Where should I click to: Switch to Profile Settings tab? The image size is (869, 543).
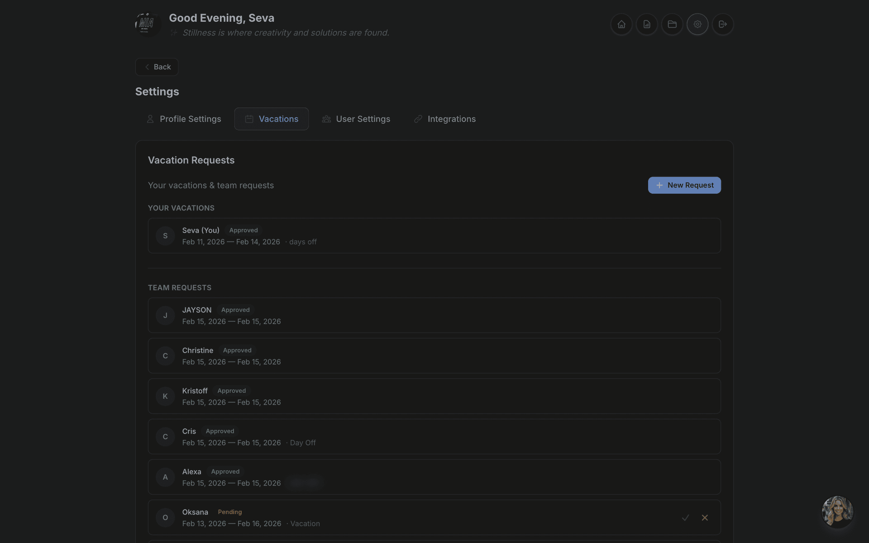[184, 119]
